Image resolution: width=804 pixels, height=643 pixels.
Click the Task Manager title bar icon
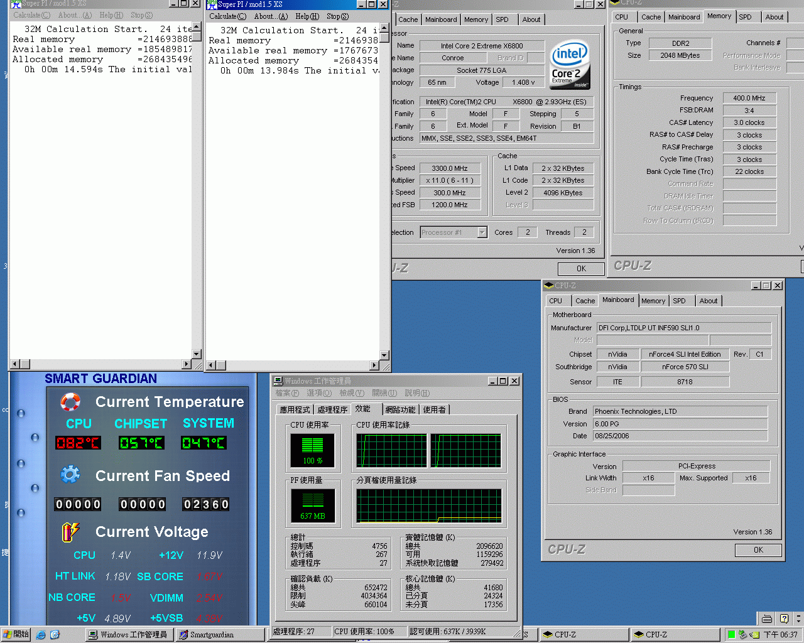click(278, 381)
